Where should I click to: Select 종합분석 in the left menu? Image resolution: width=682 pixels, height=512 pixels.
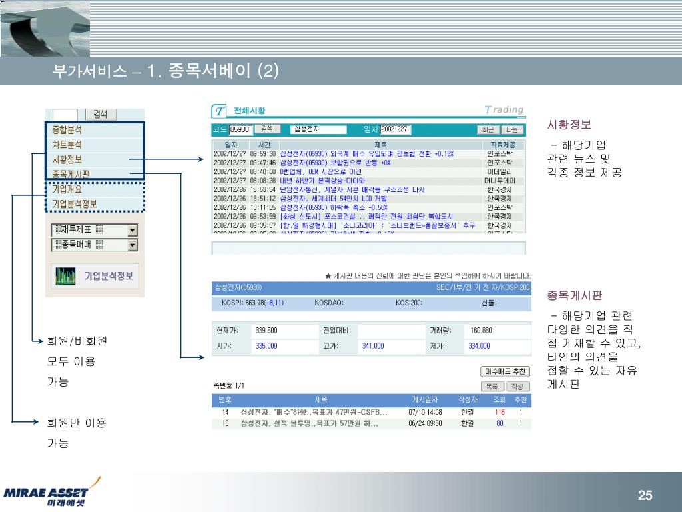pos(67,130)
